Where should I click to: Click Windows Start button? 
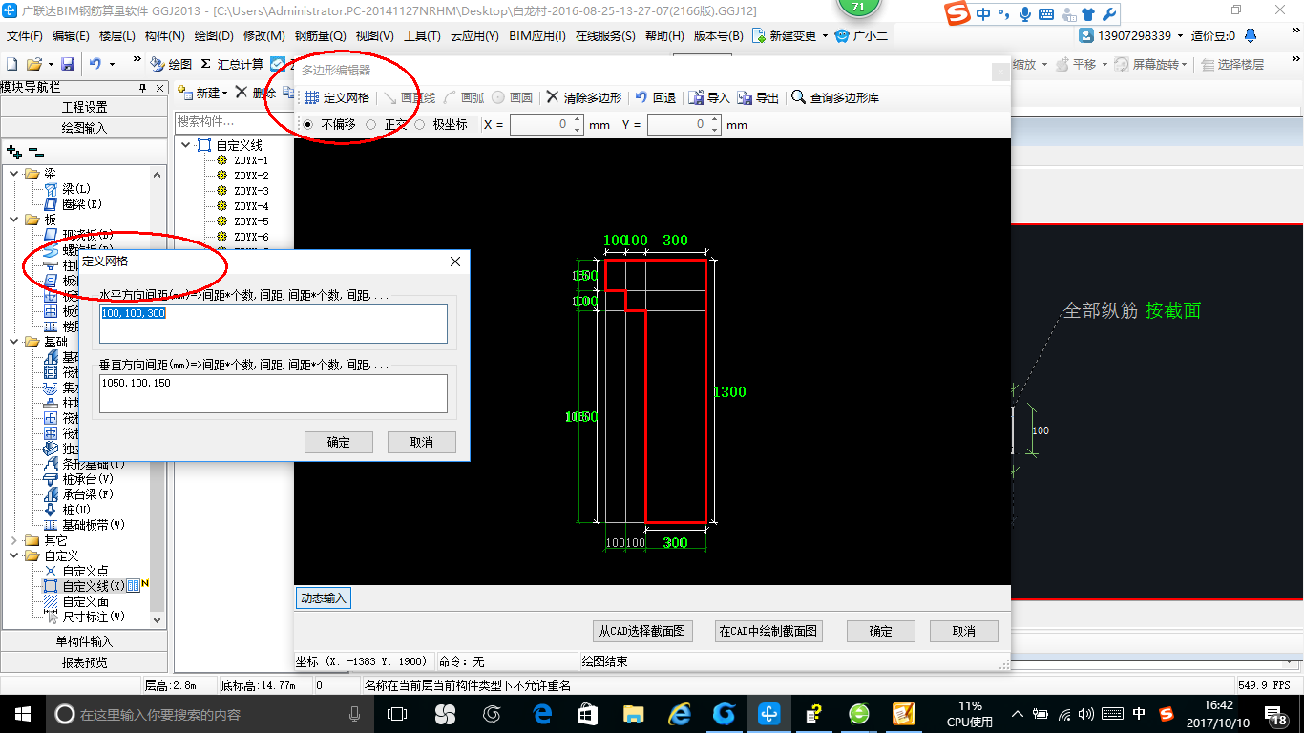(22, 714)
